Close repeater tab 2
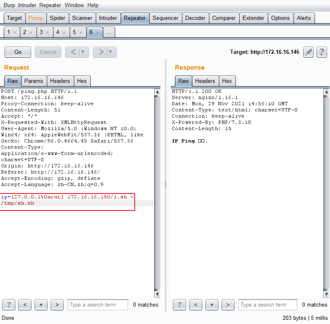The height and width of the screenshot is (324, 330). tap(31, 33)
